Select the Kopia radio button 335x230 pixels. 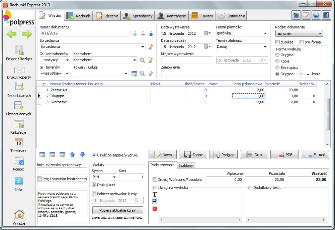tap(277, 61)
